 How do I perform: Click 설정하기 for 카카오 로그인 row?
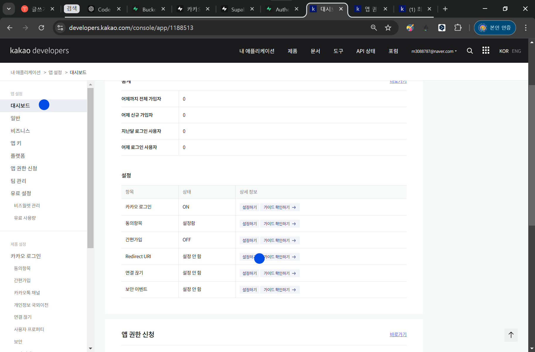(x=250, y=207)
